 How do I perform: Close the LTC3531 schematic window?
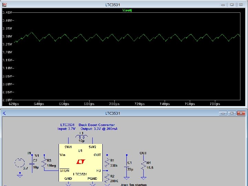(241, 113)
